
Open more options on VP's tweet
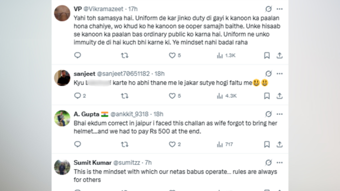pos(279,9)
